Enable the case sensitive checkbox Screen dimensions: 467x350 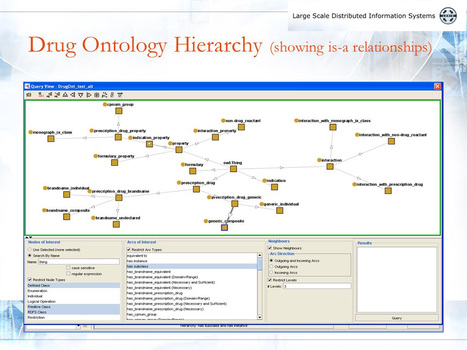tap(68, 268)
